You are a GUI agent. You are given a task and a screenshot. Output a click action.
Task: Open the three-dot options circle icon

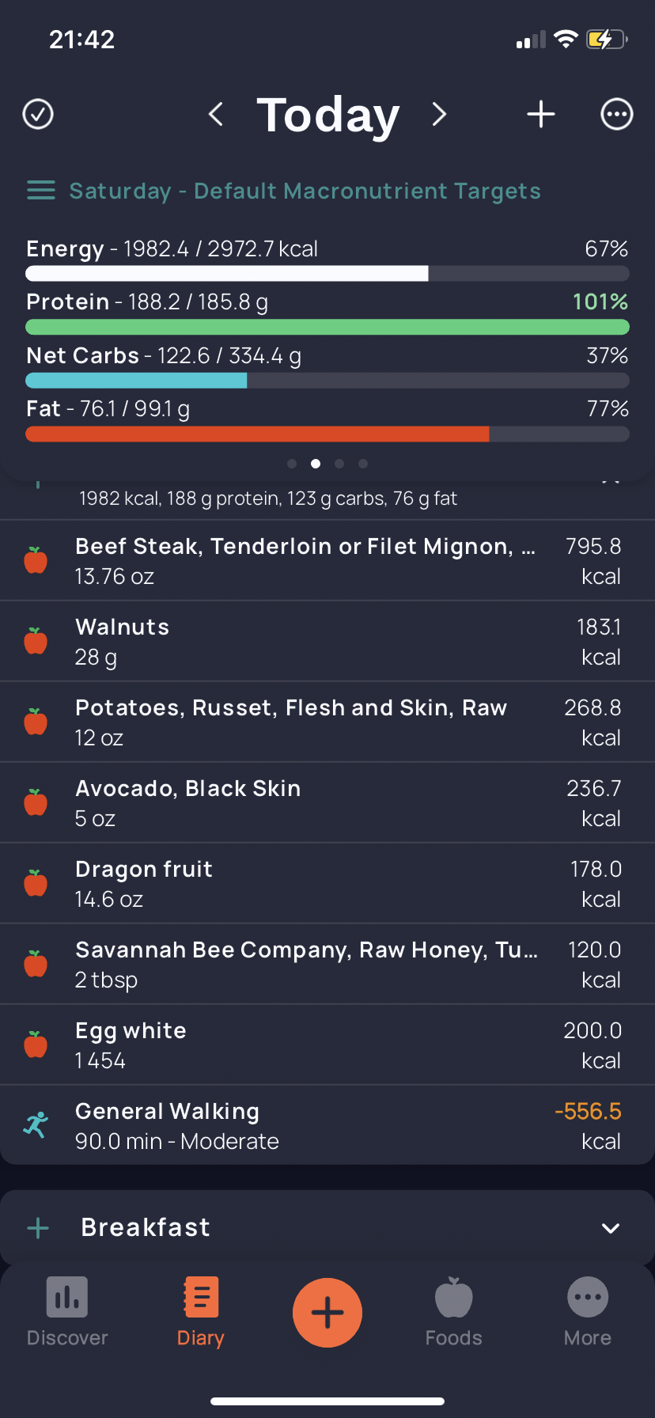point(617,114)
